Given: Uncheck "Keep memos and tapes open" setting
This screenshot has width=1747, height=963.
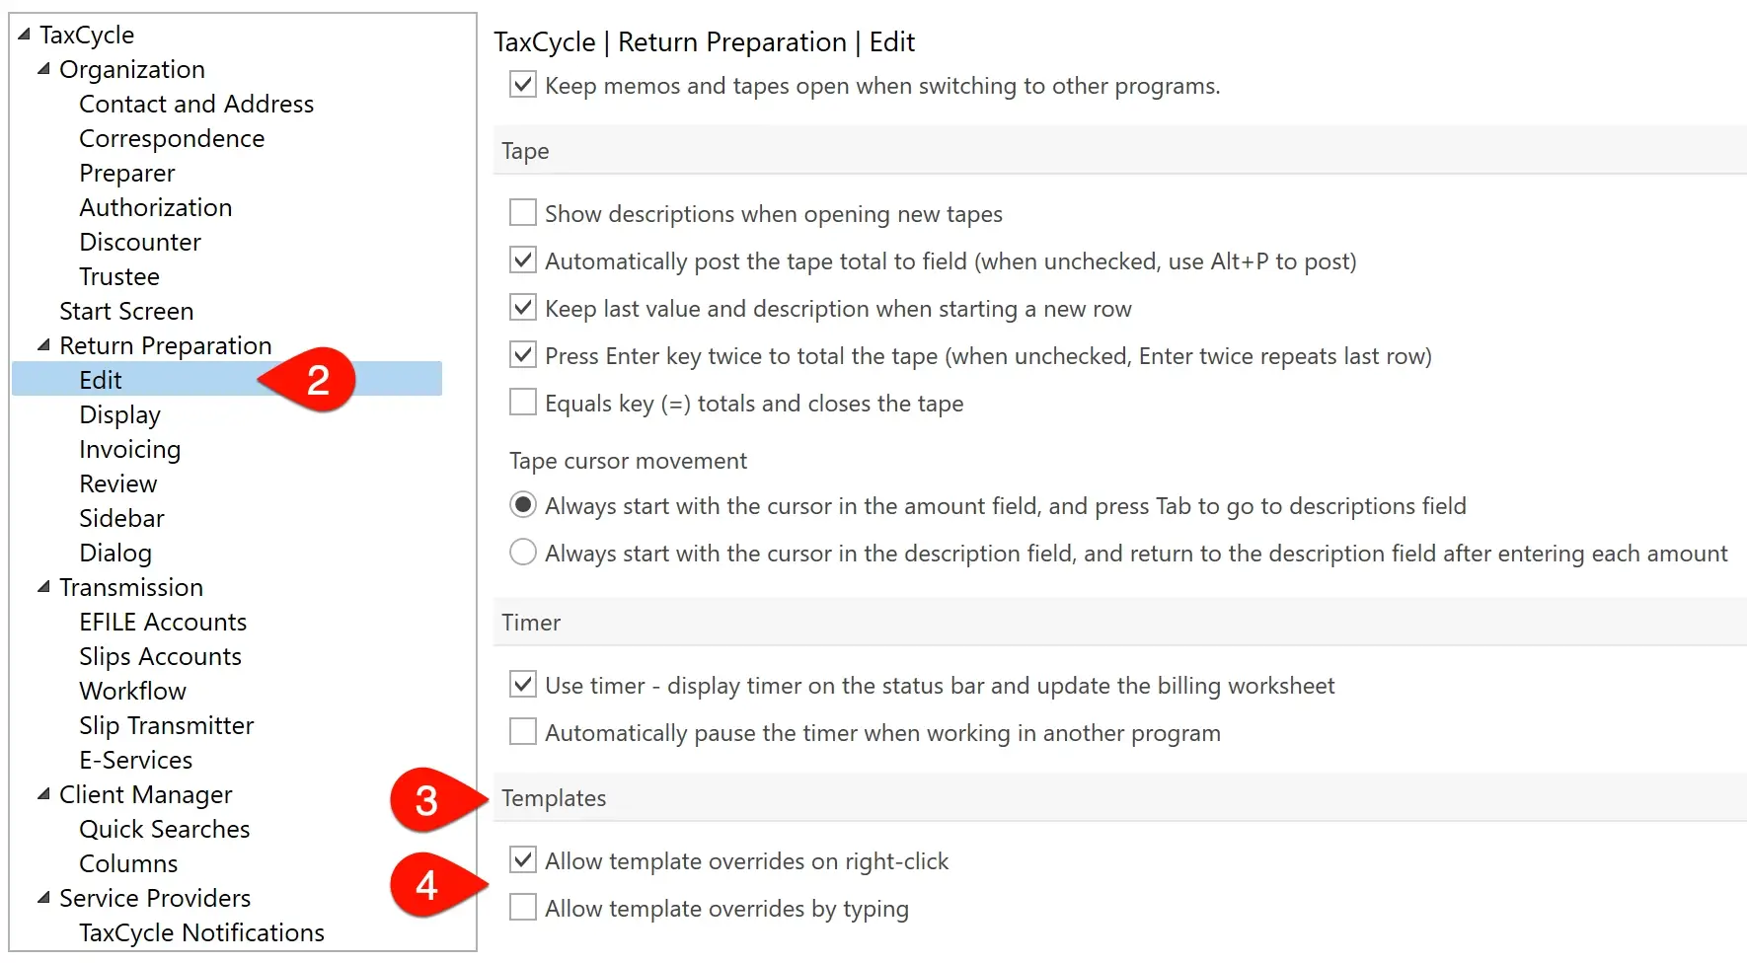Looking at the screenshot, I should [x=522, y=83].
